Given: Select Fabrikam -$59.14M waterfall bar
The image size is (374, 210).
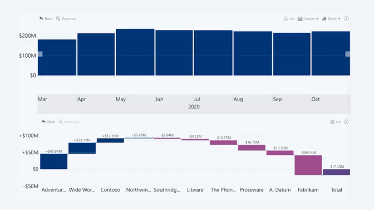Looking at the screenshot, I should click(308, 165).
